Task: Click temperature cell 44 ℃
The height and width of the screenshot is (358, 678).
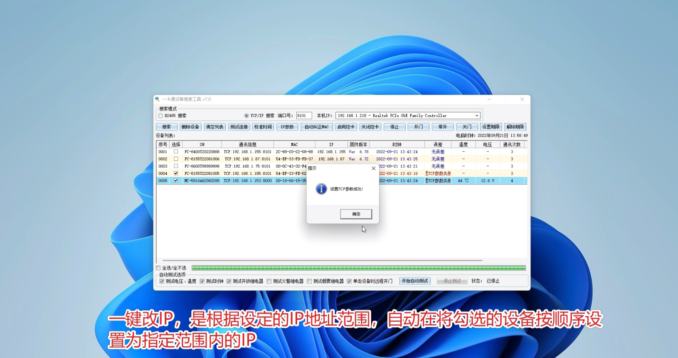Action: 463,181
